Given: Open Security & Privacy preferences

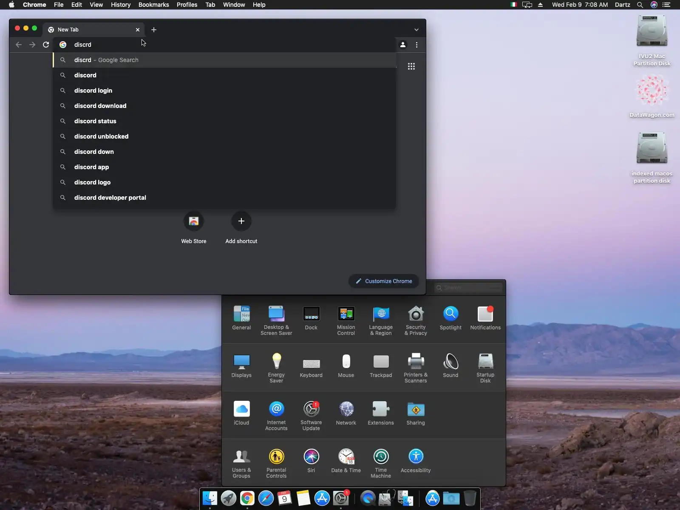Looking at the screenshot, I should [416, 320].
